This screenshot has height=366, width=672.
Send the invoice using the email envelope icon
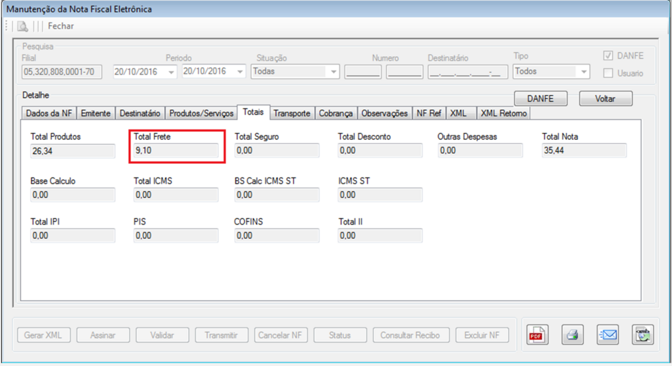pyautogui.click(x=608, y=334)
